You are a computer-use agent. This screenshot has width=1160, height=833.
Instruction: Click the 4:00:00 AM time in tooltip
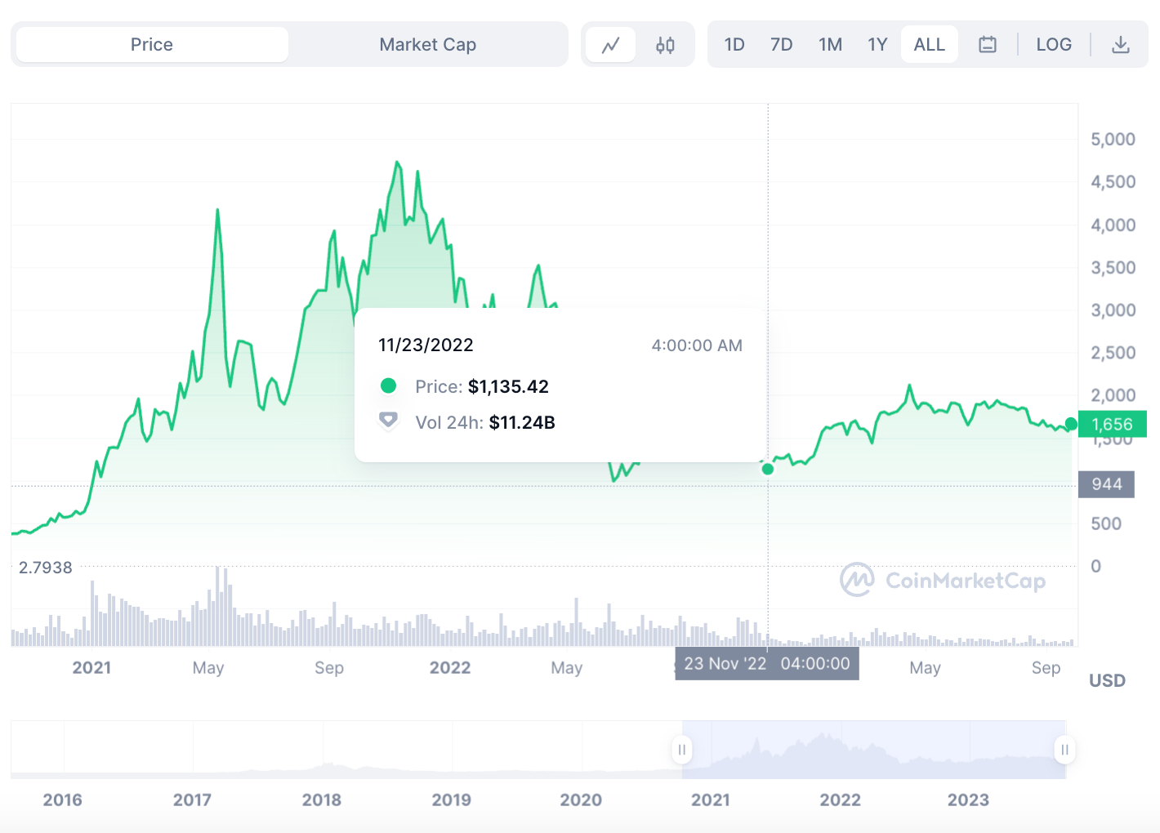click(x=697, y=345)
